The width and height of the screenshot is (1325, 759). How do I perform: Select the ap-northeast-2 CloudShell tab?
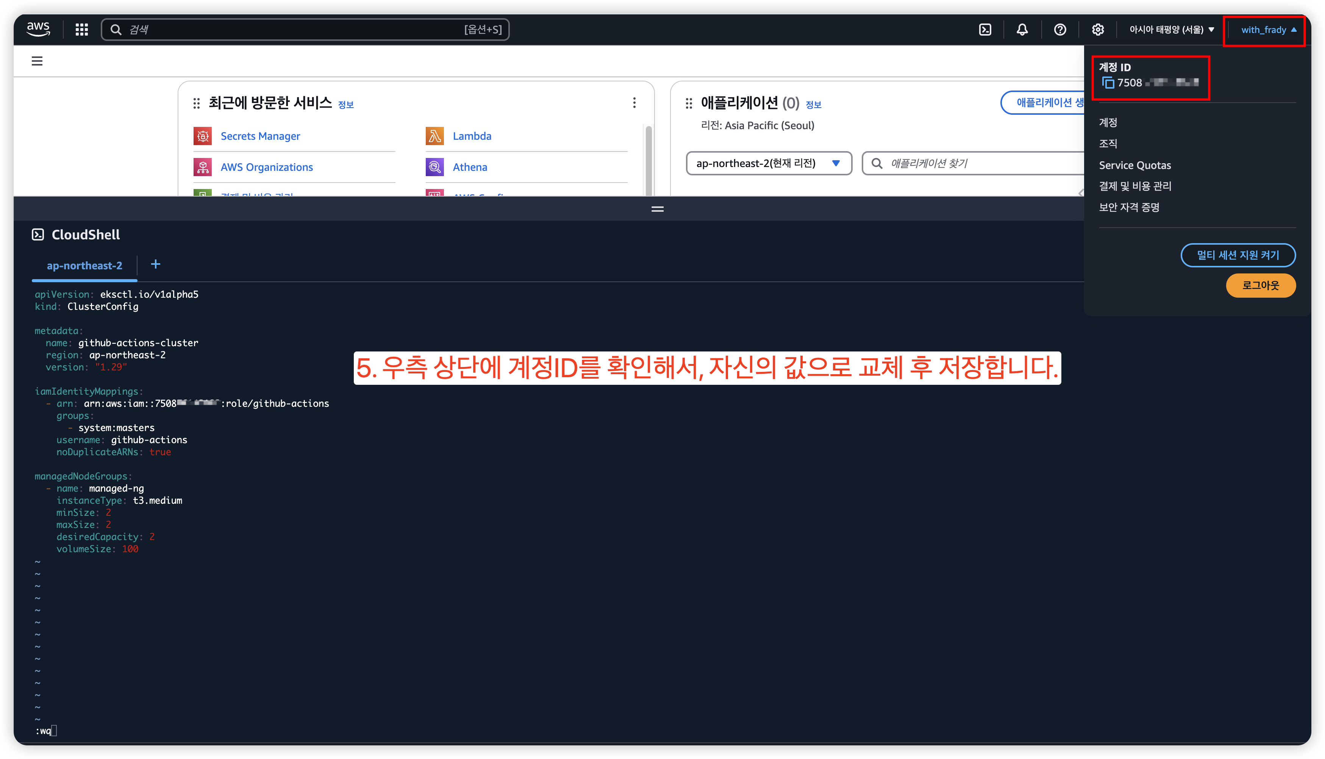coord(84,266)
